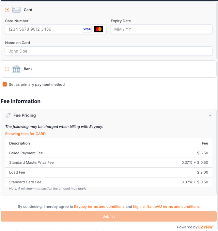
Task: Click the bank building icon
Action: coord(16,69)
